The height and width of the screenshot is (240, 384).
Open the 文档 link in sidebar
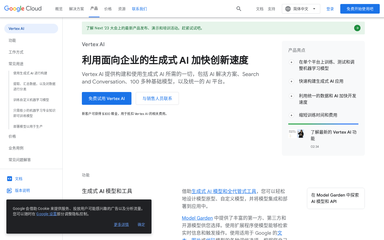coord(19,179)
